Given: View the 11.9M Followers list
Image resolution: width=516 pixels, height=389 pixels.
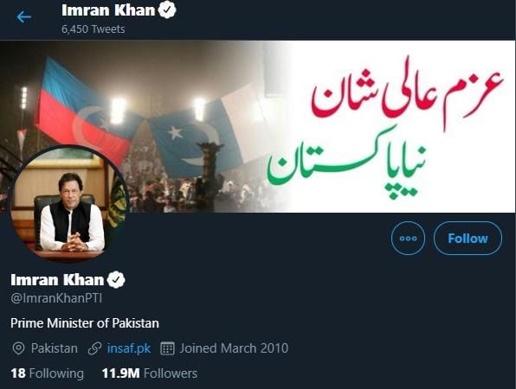Looking at the screenshot, I should coord(150,373).
